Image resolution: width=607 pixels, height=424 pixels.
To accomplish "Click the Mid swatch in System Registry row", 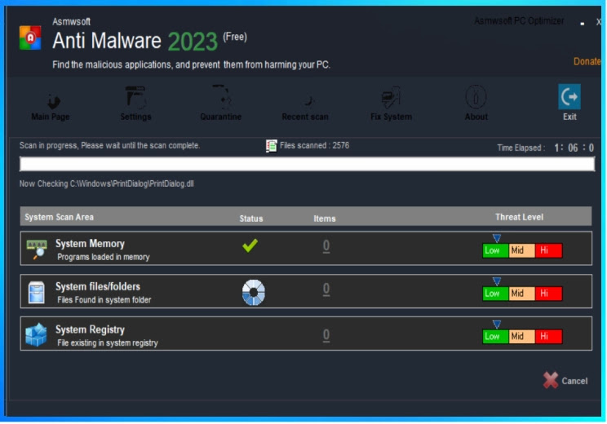I will pos(521,337).
